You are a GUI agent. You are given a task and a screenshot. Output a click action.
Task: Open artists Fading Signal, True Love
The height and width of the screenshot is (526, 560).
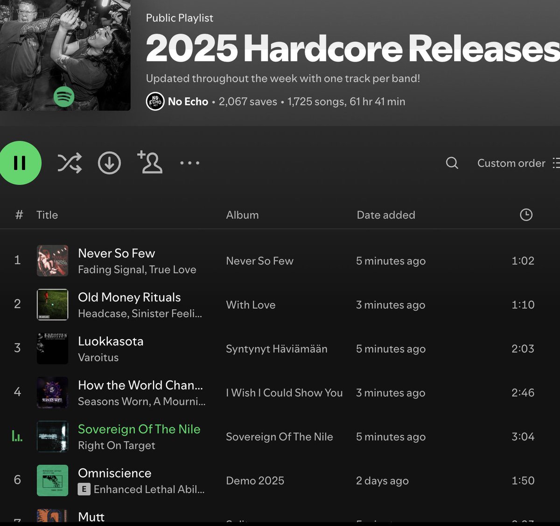click(137, 270)
